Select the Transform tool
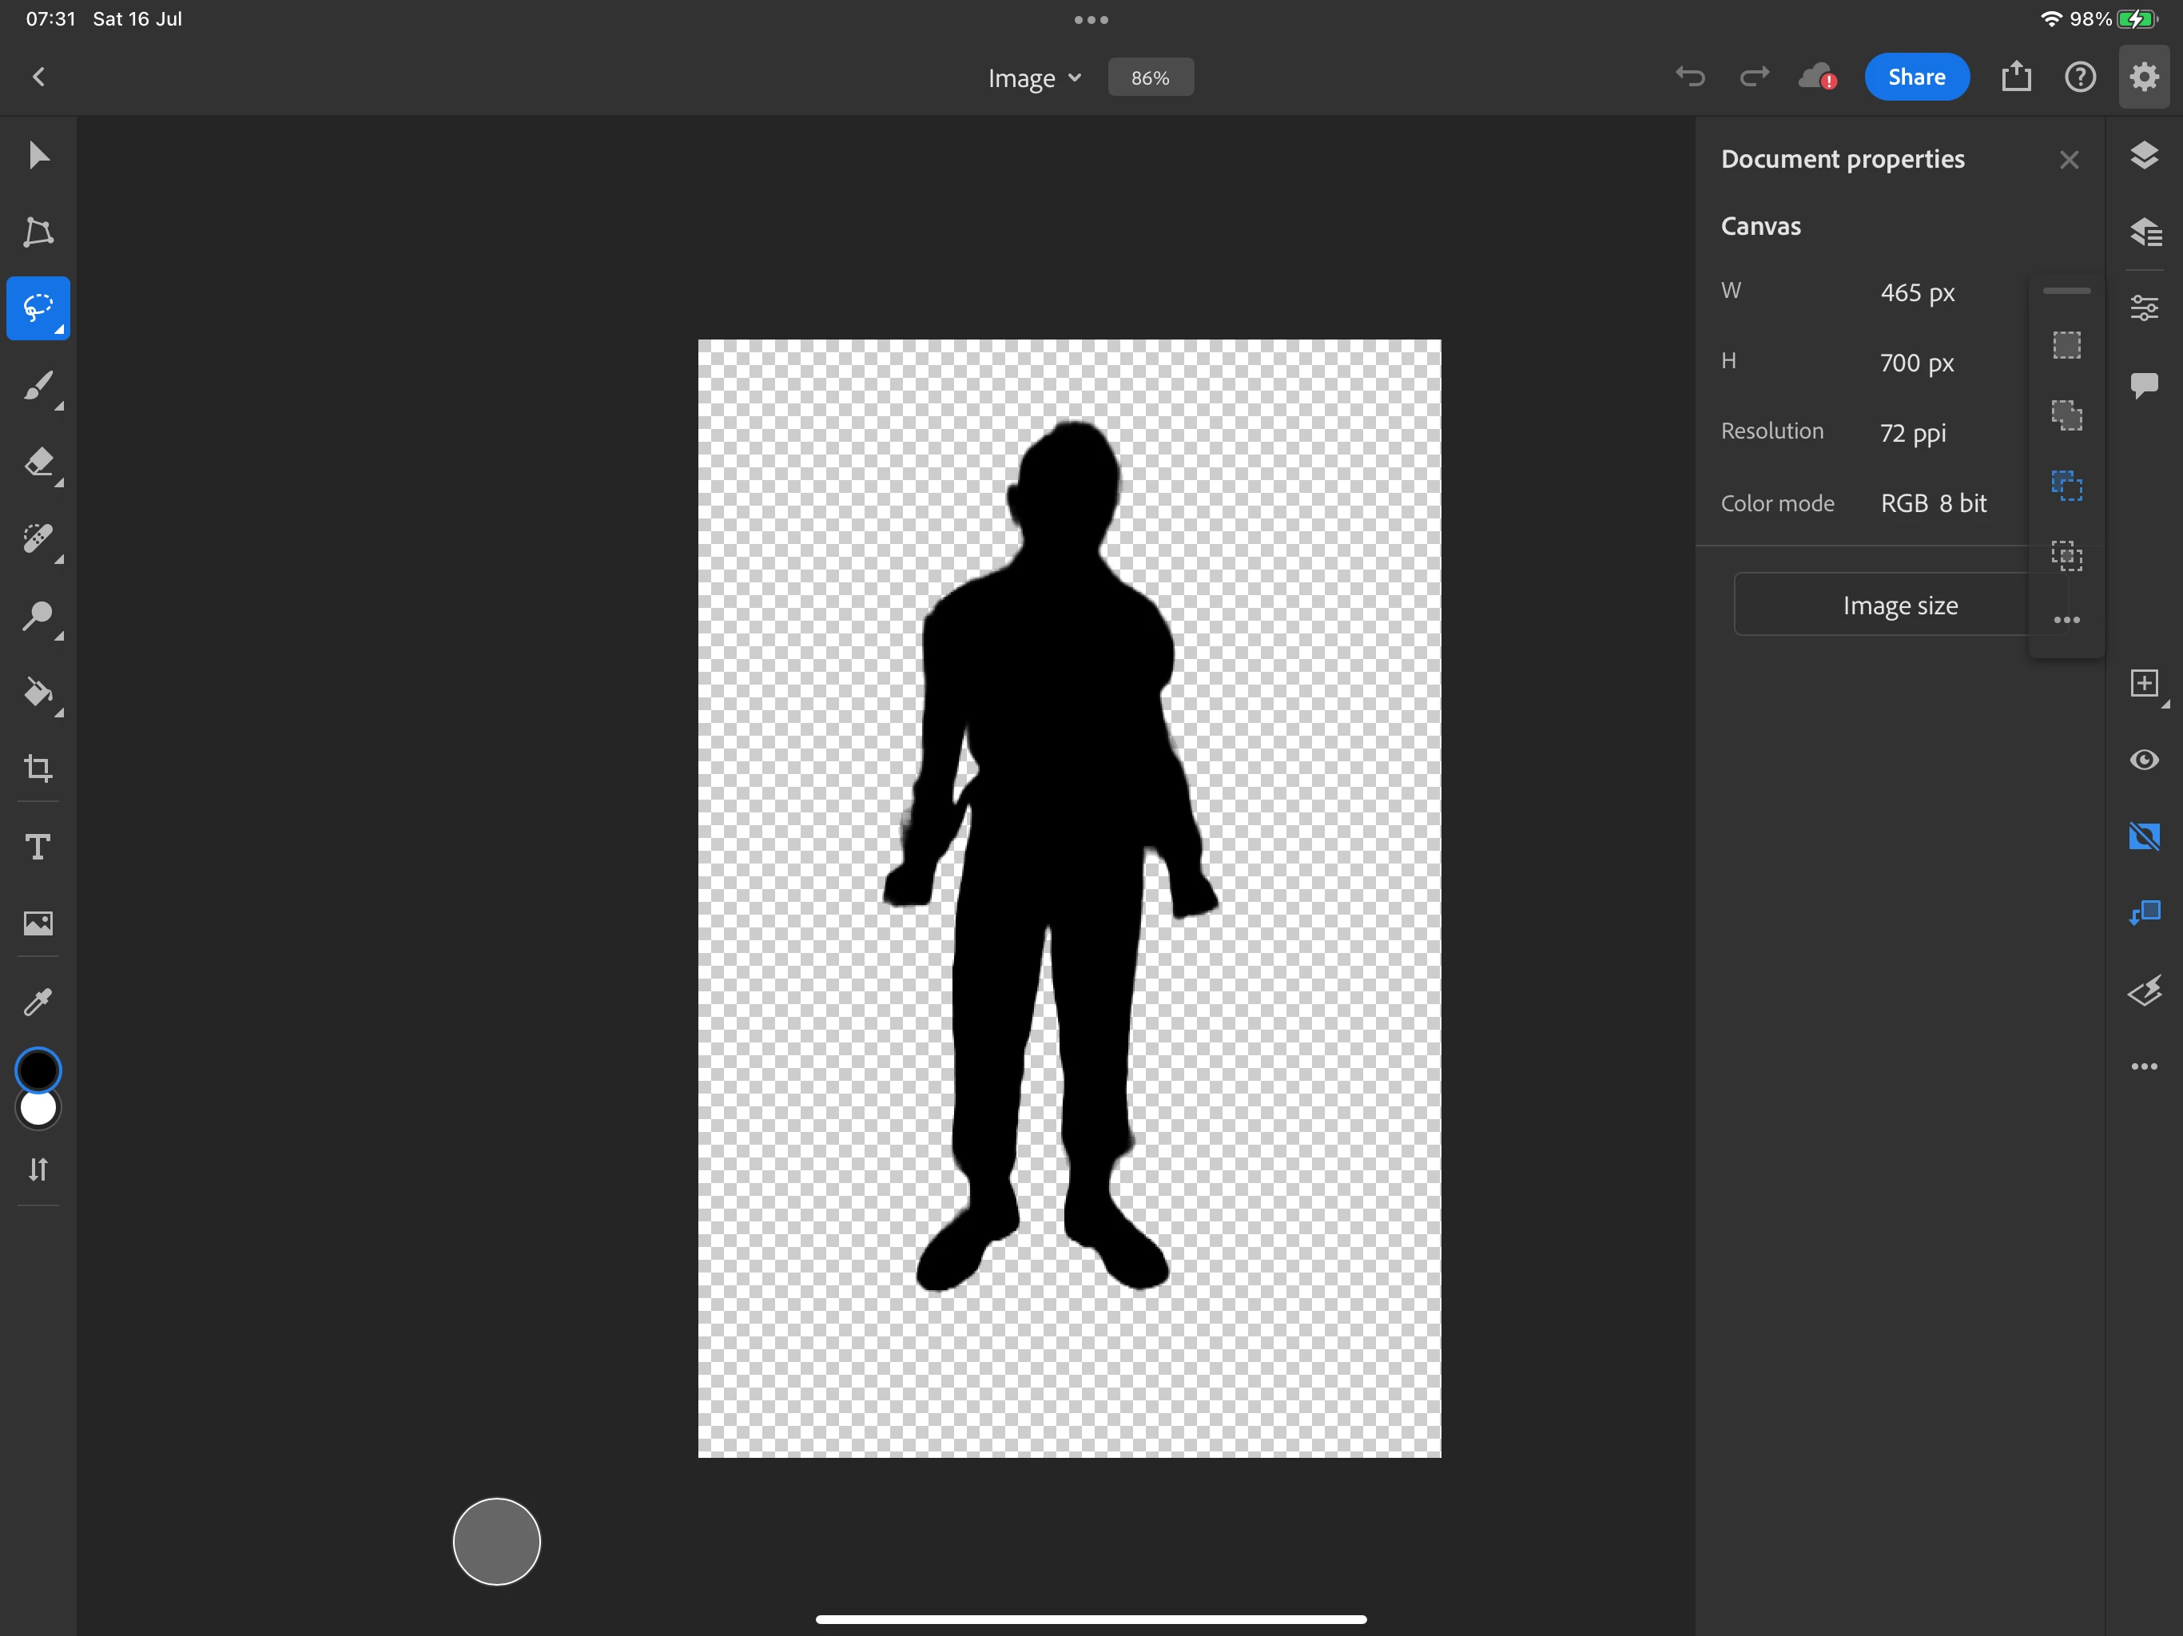The image size is (2183, 1636). (x=38, y=232)
